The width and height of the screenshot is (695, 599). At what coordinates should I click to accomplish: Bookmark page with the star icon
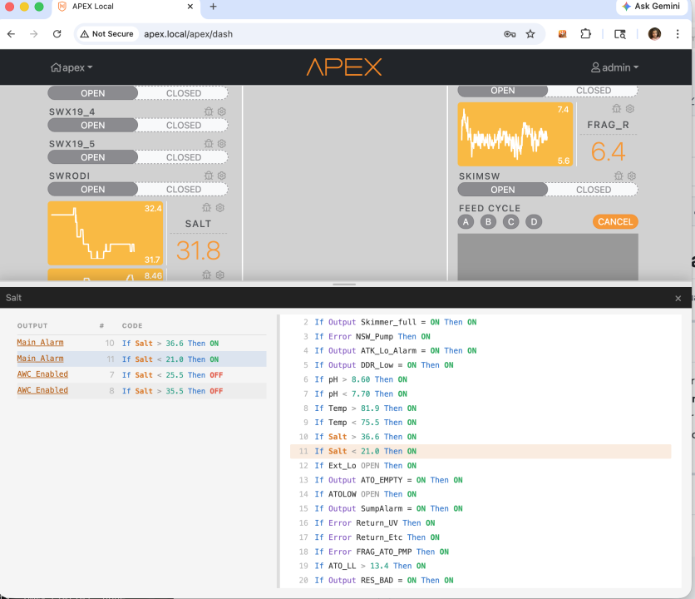click(x=530, y=34)
